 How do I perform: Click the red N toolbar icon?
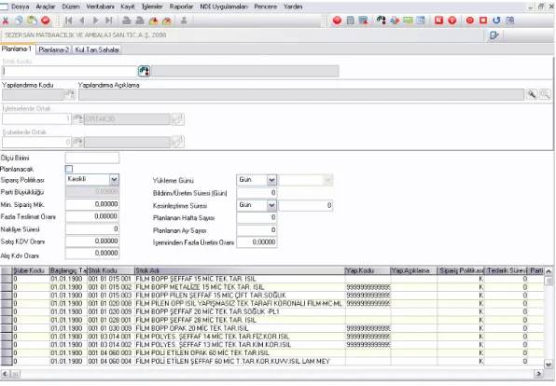tap(438, 21)
